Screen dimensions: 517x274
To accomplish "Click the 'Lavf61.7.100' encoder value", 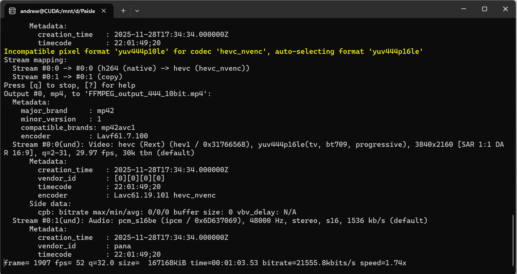I will (x=122, y=136).
